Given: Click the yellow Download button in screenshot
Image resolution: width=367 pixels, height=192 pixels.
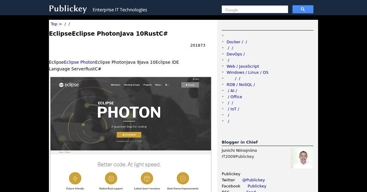Looking at the screenshot, I should pos(129,134).
